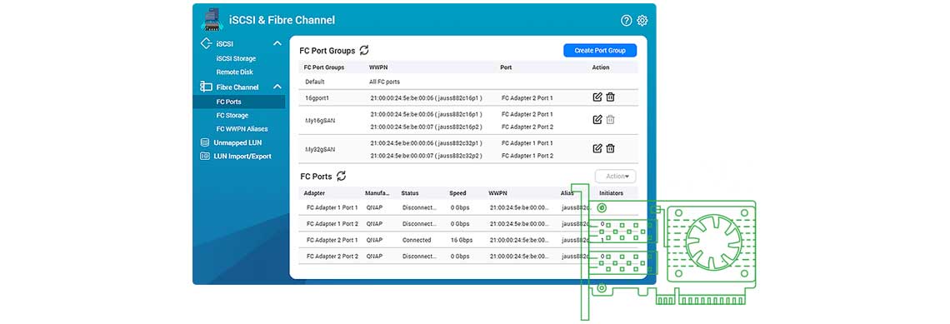Open FC WWPN Aliases in the sidebar
This screenshot has width=950, height=324.
242,129
